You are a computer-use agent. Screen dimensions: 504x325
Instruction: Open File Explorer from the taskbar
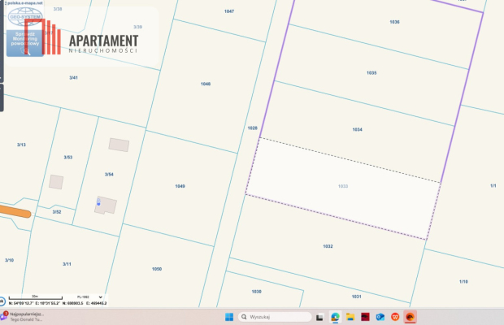click(x=350, y=316)
